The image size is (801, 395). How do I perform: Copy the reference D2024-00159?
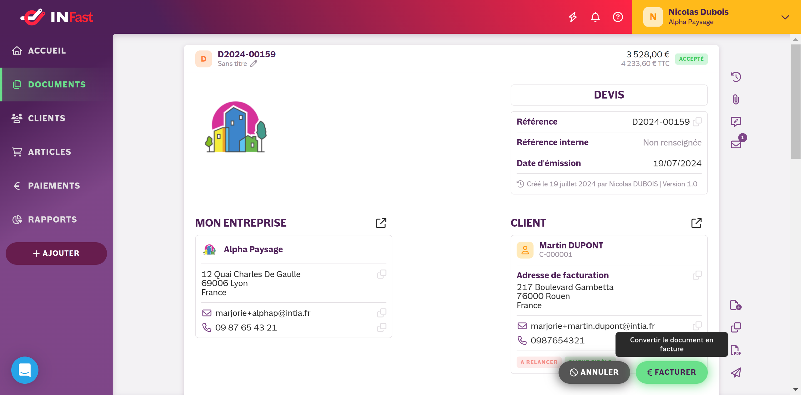tap(697, 122)
